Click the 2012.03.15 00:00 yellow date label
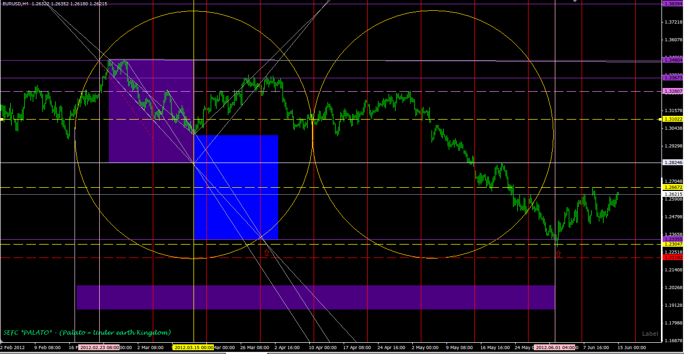 194,348
